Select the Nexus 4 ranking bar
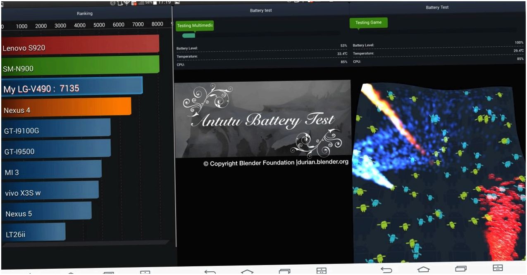The height and width of the screenshot is (275, 527). click(66, 107)
